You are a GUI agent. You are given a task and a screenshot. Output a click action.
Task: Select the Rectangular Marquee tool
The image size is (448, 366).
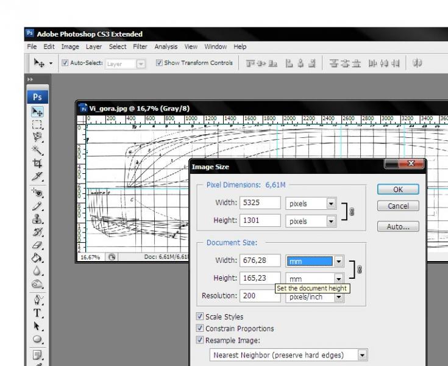point(37,124)
